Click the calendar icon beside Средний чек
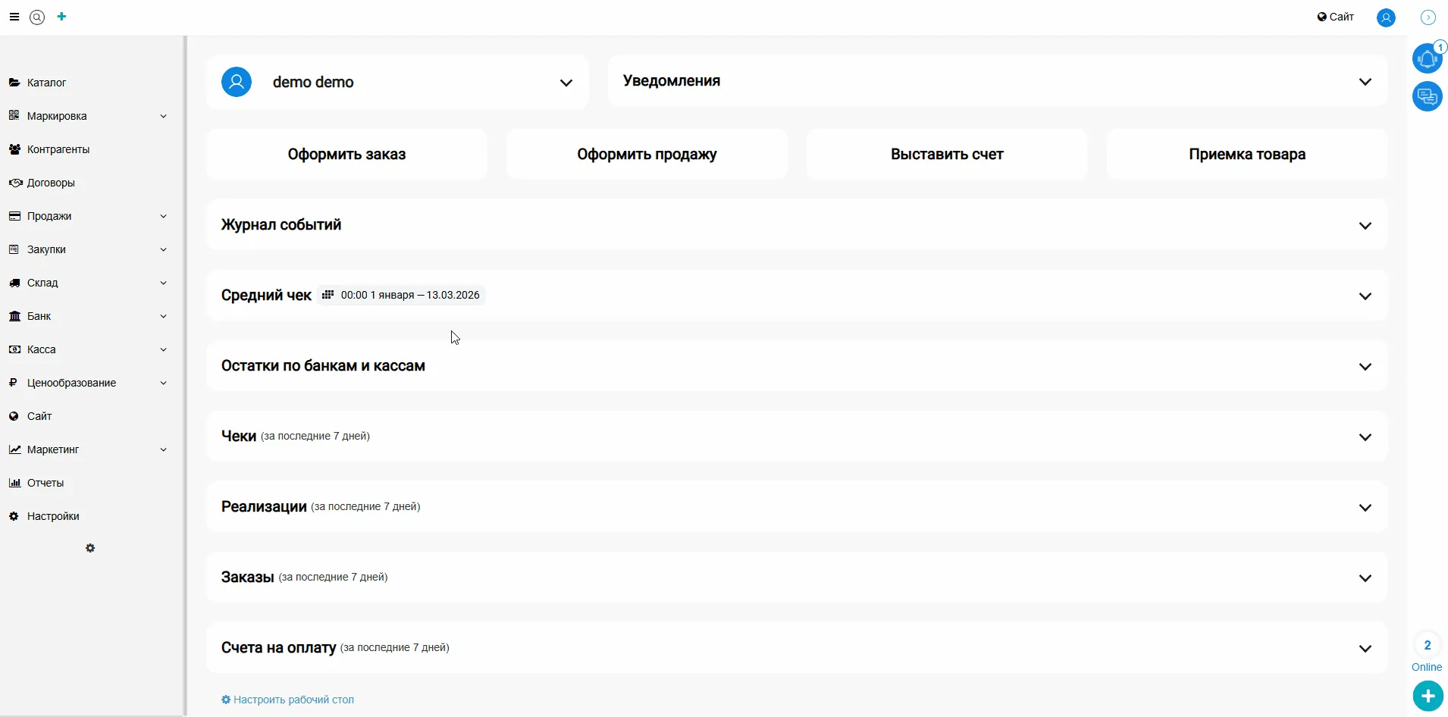Viewport: 1448px width, 717px height. [328, 295]
